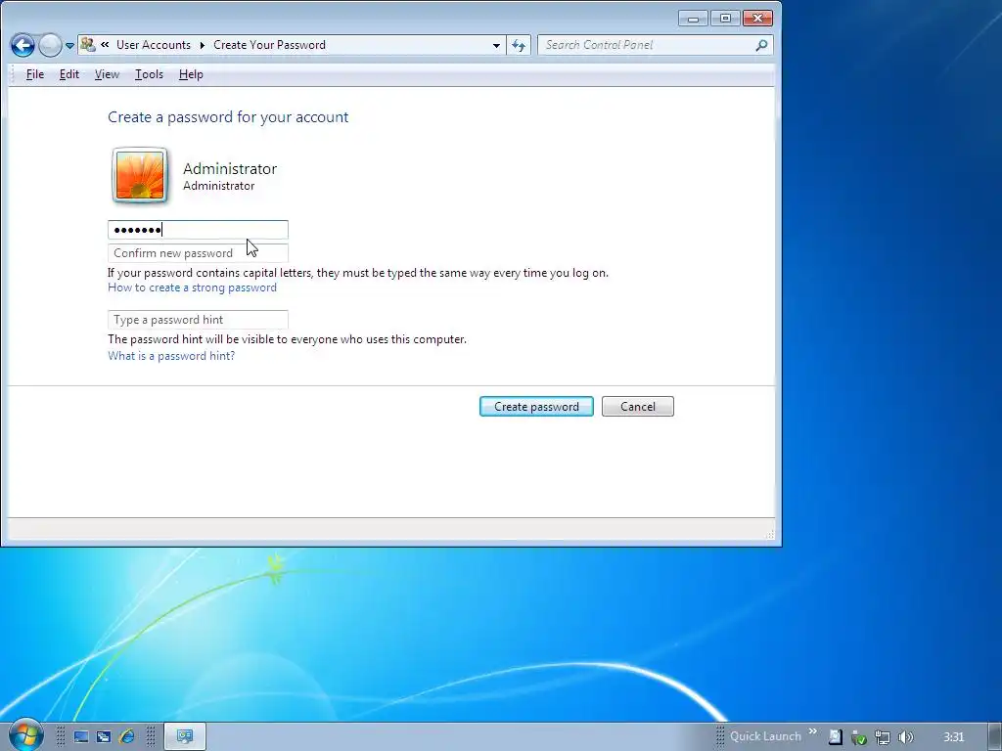Click the Show desktop strip at taskbar end
Screen dimensions: 1002x751
[994, 737]
